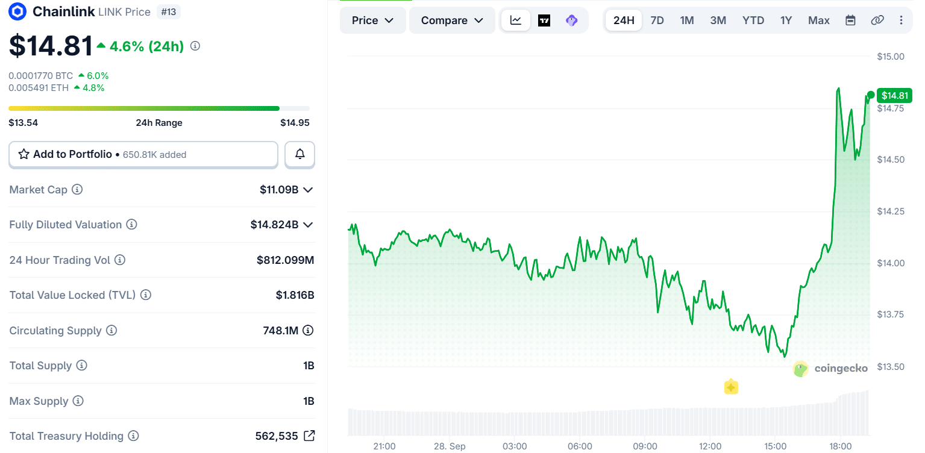Select the 24H timeframe tab
The height and width of the screenshot is (453, 925).
click(x=624, y=20)
